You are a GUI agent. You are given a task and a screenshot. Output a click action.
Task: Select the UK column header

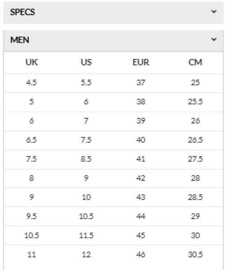[31, 62]
